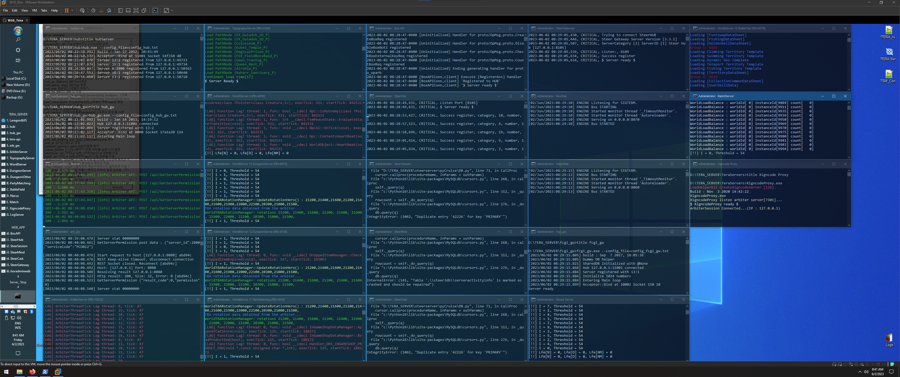Take a snapshot using the clock-plus icon
The image size is (900, 377).
pos(93,10)
